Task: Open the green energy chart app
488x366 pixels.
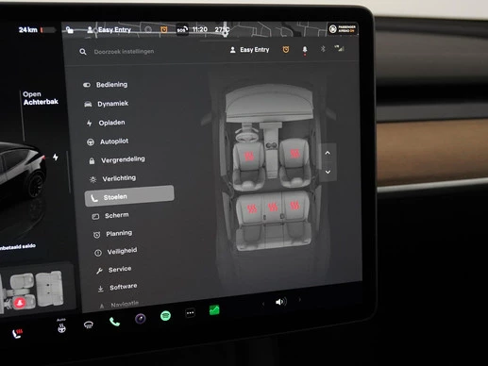Action: 214,310
